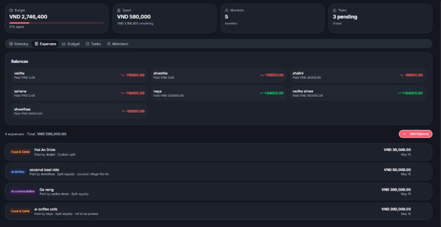441x227 pixels.
Task: Click the budget spent progress bar
Action: pyautogui.click(x=57, y=23)
